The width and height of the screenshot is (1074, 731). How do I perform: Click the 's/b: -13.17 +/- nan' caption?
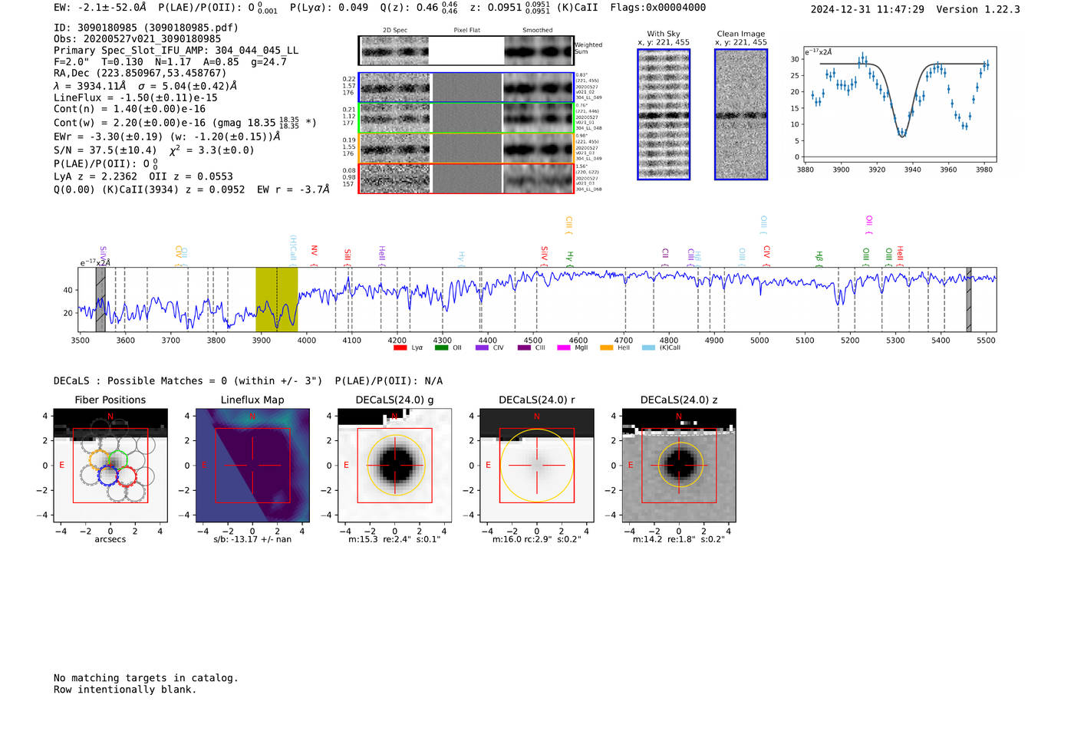click(252, 539)
